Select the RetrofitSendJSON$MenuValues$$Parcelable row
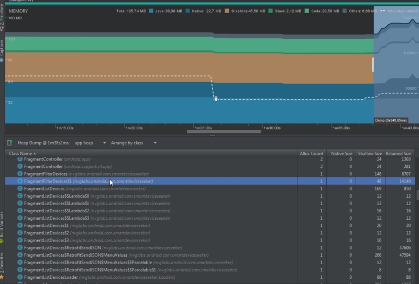 point(210,263)
